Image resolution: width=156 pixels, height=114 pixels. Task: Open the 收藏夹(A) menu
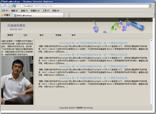point(35,11)
